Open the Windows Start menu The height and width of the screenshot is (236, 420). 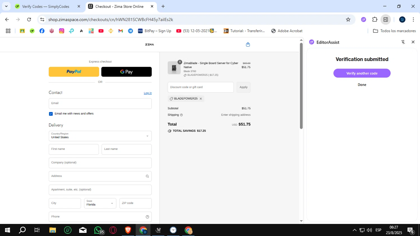click(8, 230)
